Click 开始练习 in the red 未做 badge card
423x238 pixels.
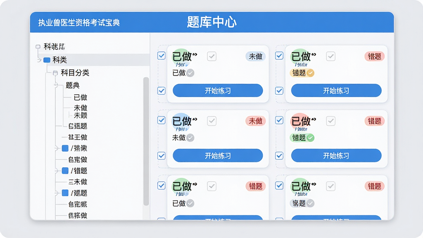point(218,156)
